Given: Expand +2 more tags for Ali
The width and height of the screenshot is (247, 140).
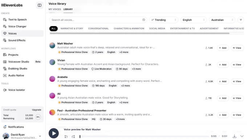Looking at the screenshot, I should [x=124, y=102].
